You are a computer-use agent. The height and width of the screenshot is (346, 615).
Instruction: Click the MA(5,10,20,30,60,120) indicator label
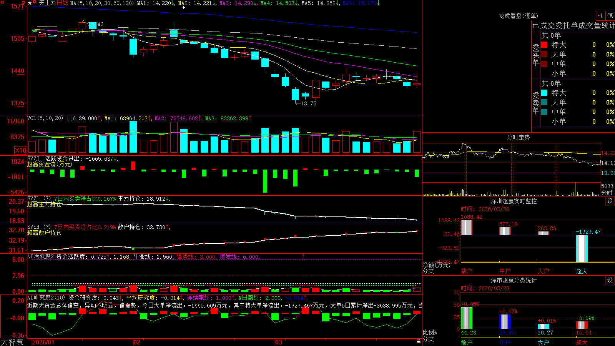102,3
